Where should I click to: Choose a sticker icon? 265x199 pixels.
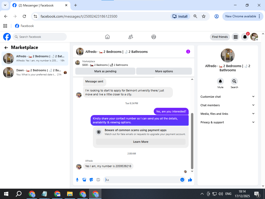(x=91, y=180)
